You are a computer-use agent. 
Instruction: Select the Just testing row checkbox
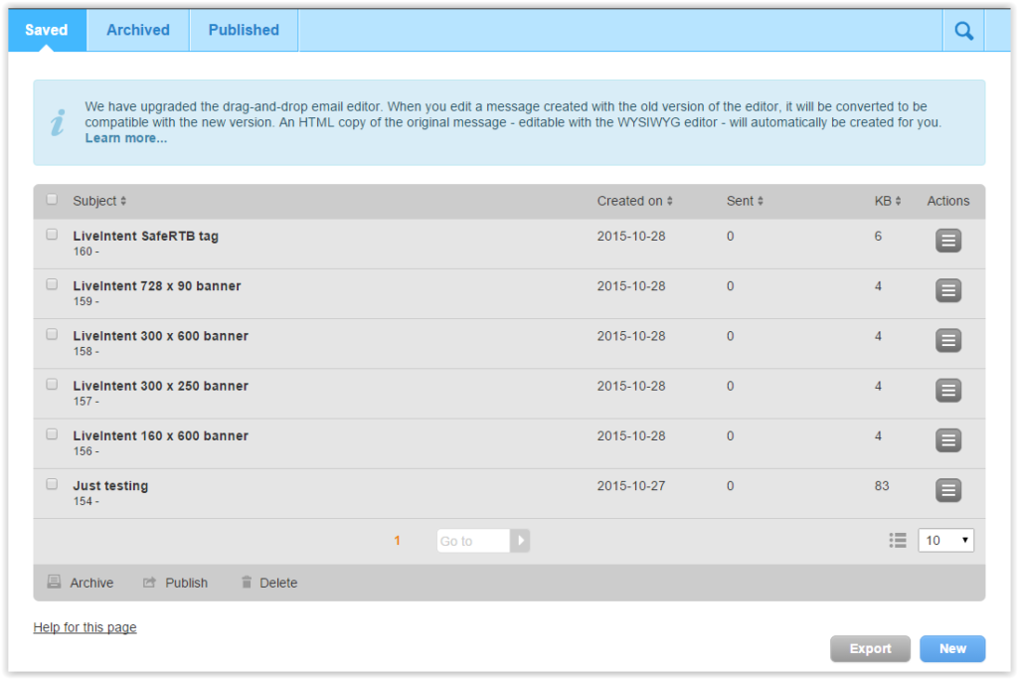tap(52, 484)
